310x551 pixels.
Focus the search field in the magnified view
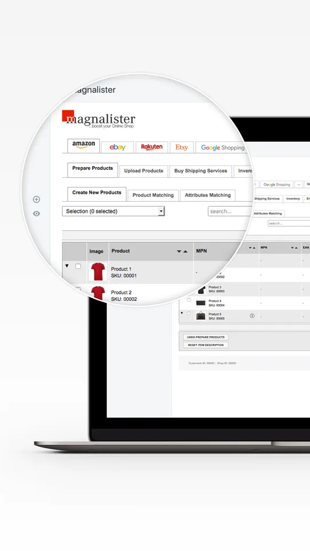click(x=230, y=211)
